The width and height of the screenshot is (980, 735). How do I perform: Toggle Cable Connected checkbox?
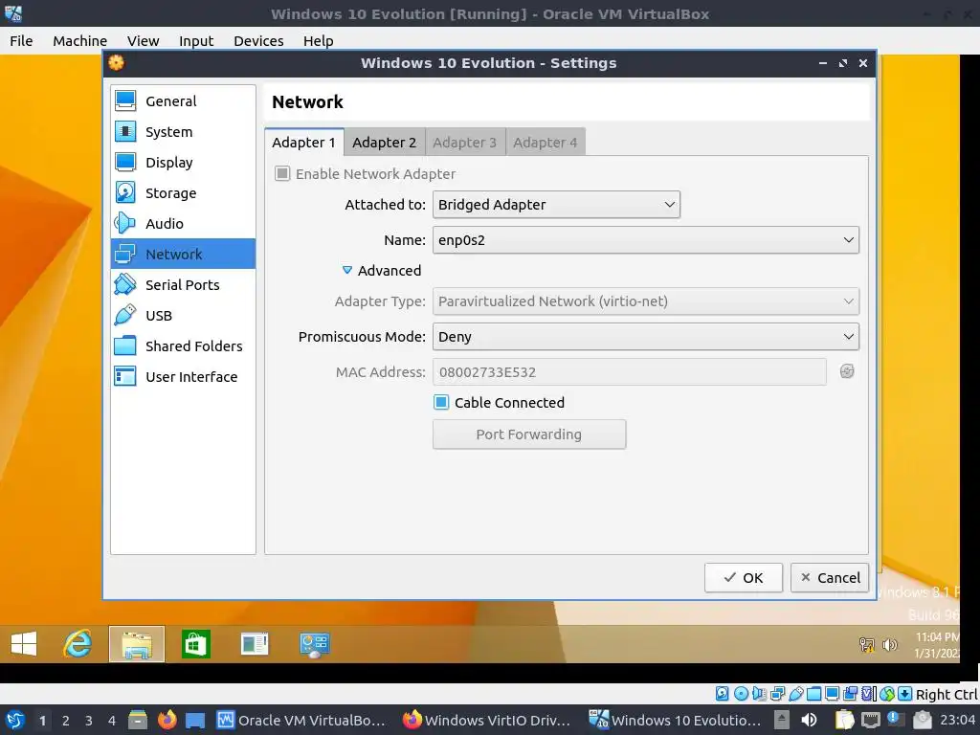(x=500, y=403)
